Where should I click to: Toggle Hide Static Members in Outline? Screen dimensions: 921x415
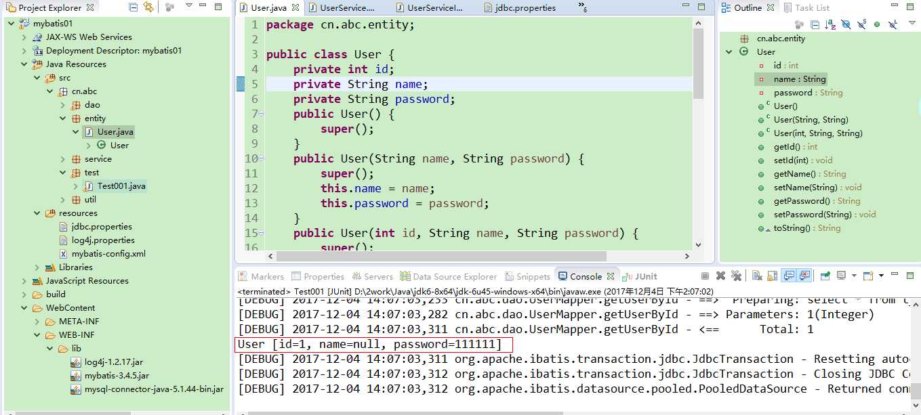(x=862, y=24)
